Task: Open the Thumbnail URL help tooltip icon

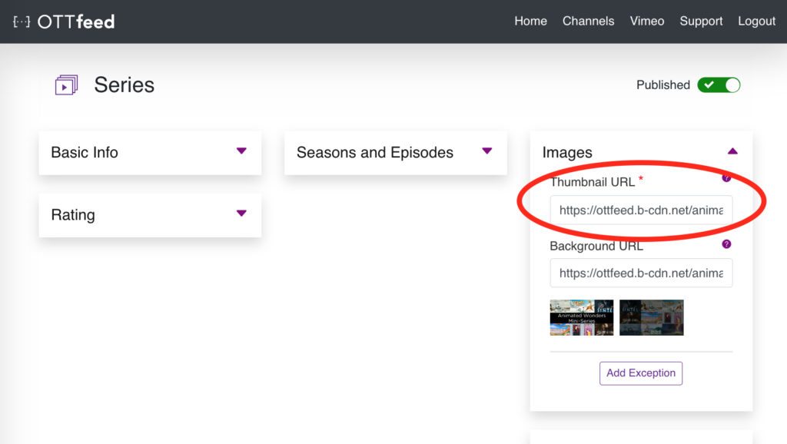Action: pyautogui.click(x=727, y=177)
